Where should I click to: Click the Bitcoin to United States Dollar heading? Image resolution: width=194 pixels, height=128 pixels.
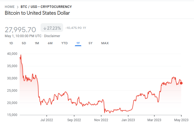38,13
